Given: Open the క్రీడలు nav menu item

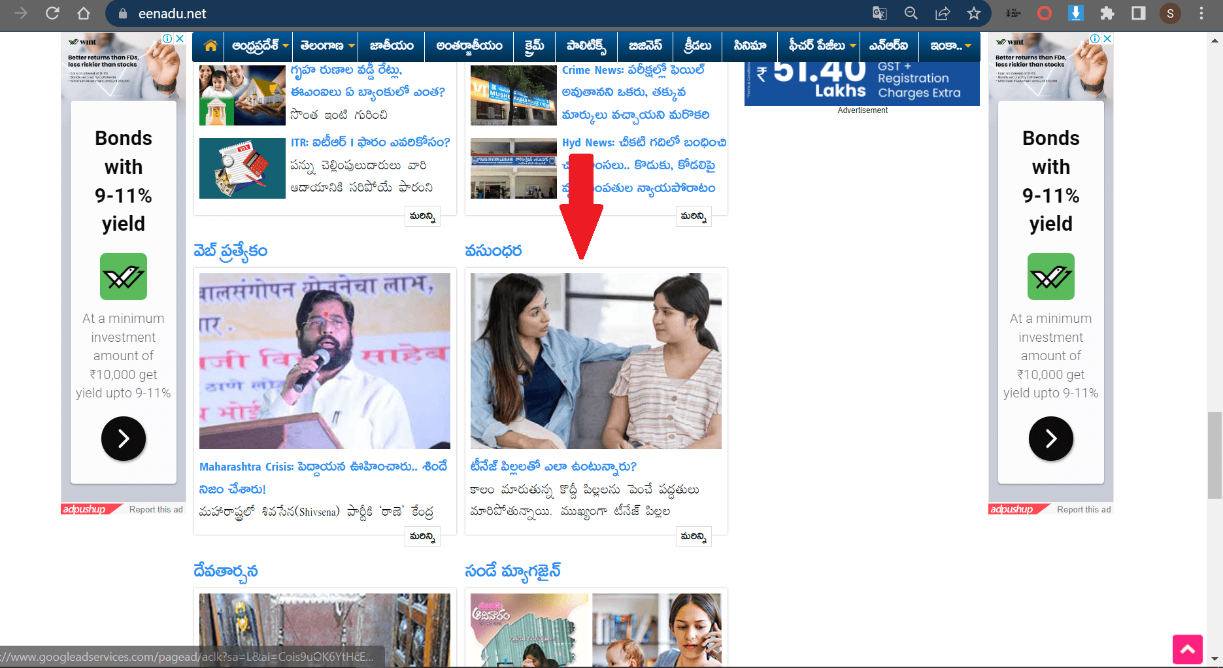Looking at the screenshot, I should pyautogui.click(x=697, y=46).
